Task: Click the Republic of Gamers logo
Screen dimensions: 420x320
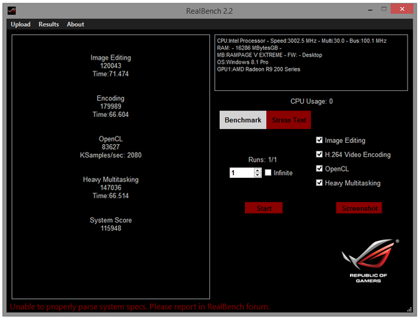Action: (x=370, y=260)
